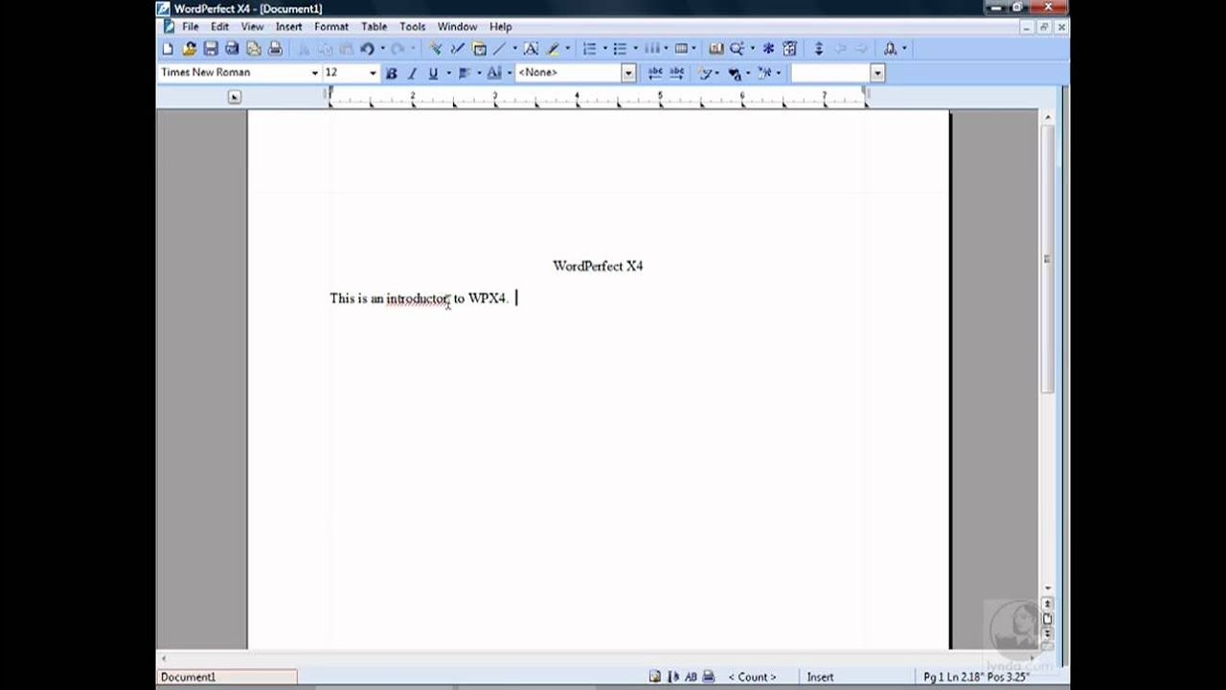Expand the Undo history dropdown arrow
The image size is (1226, 690).
point(382,49)
